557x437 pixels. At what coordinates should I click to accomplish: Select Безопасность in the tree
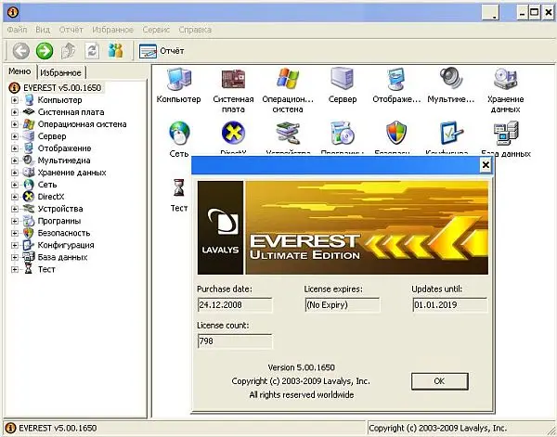(x=64, y=233)
